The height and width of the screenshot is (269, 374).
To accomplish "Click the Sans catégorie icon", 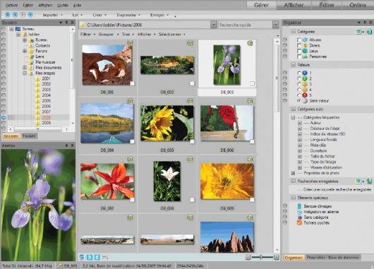I will (299, 217).
